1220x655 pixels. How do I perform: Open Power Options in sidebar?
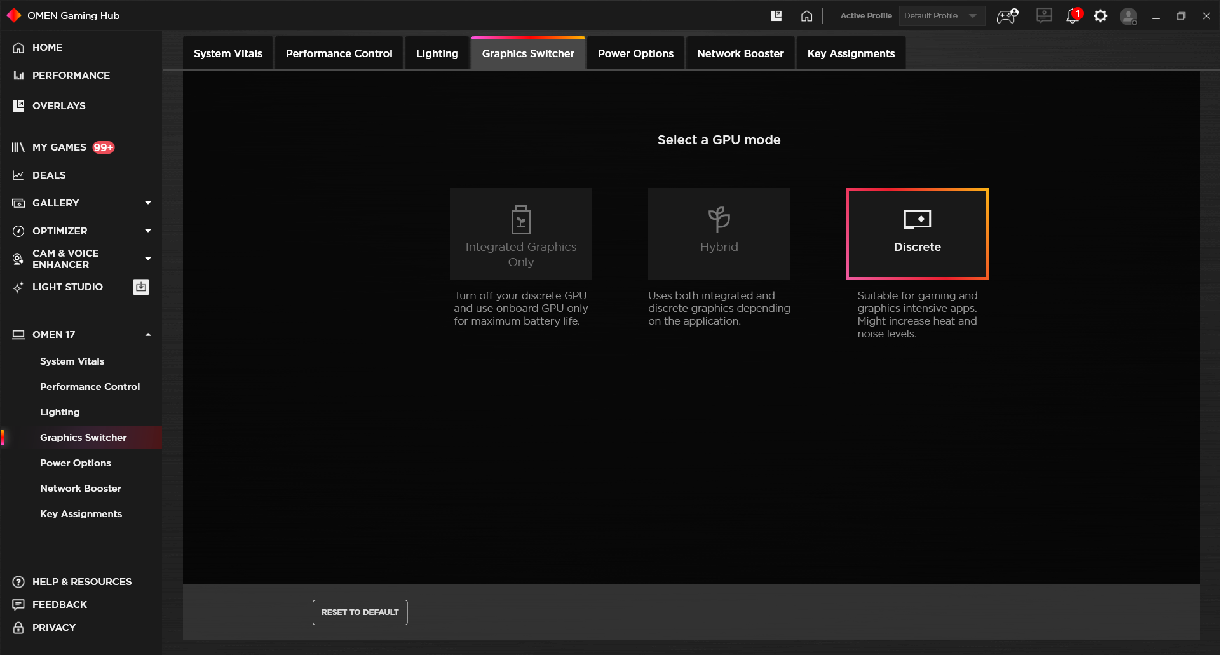75,463
